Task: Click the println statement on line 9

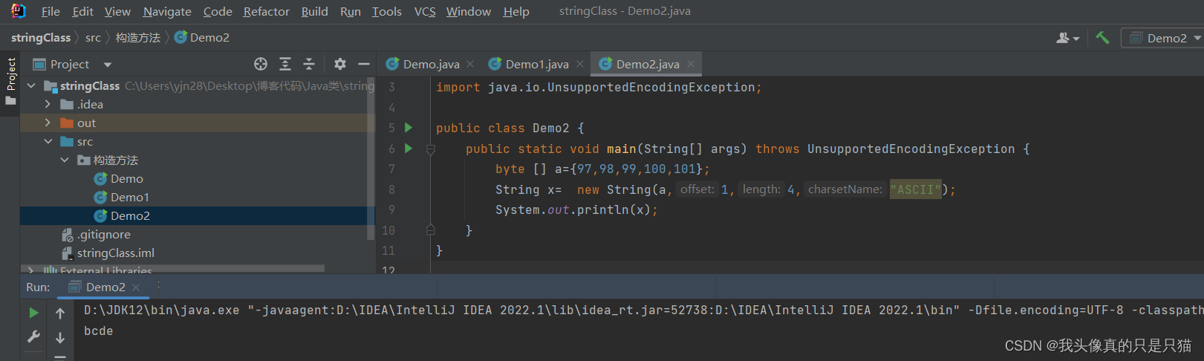Action: click(576, 210)
